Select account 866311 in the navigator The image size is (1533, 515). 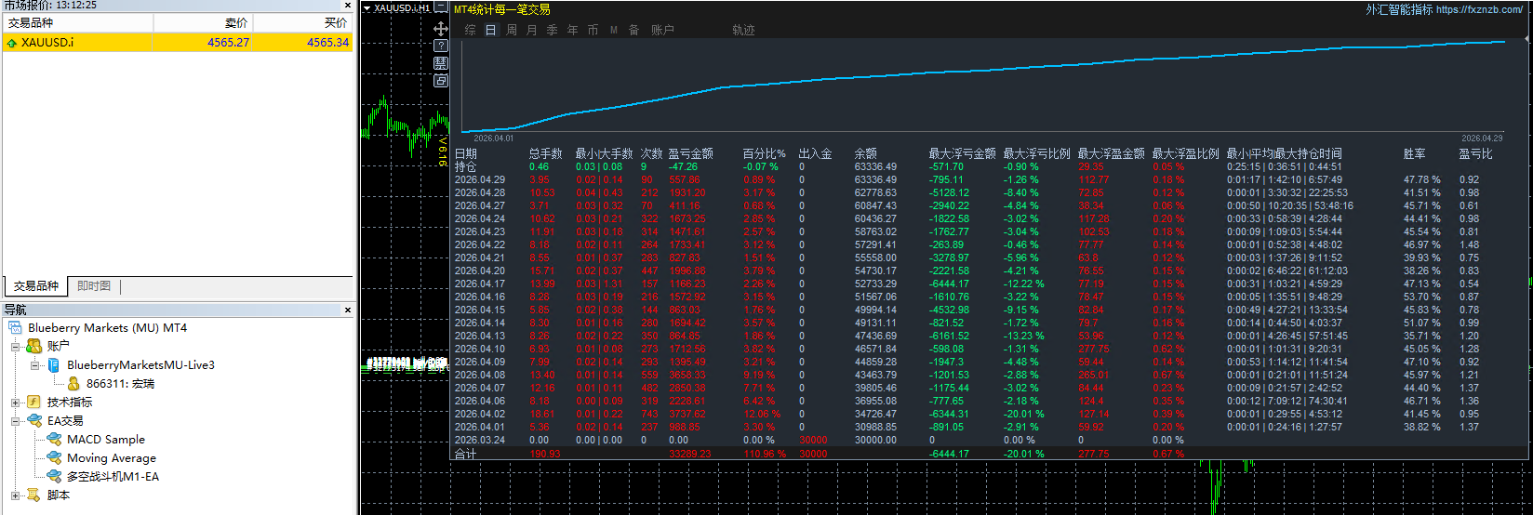point(120,384)
